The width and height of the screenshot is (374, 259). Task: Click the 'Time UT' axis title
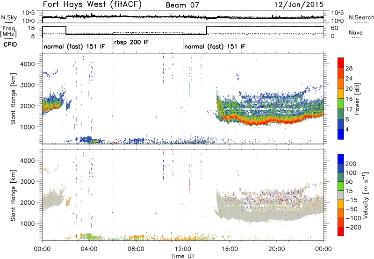(183, 256)
